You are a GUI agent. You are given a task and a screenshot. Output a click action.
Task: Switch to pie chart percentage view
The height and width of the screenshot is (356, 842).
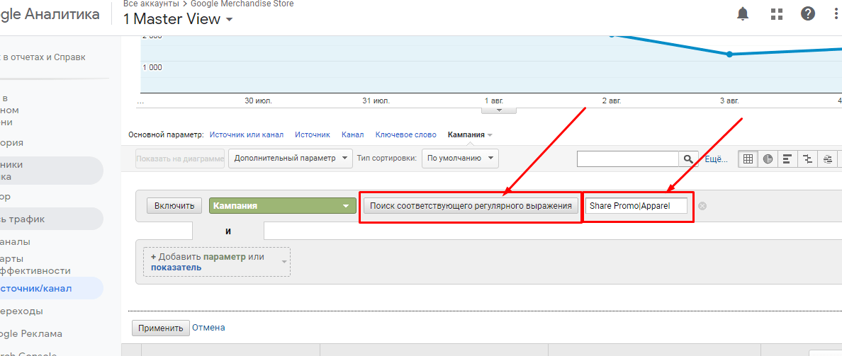(767, 159)
